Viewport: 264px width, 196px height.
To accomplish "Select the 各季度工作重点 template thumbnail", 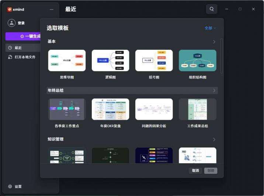I will pyautogui.click(x=67, y=109).
